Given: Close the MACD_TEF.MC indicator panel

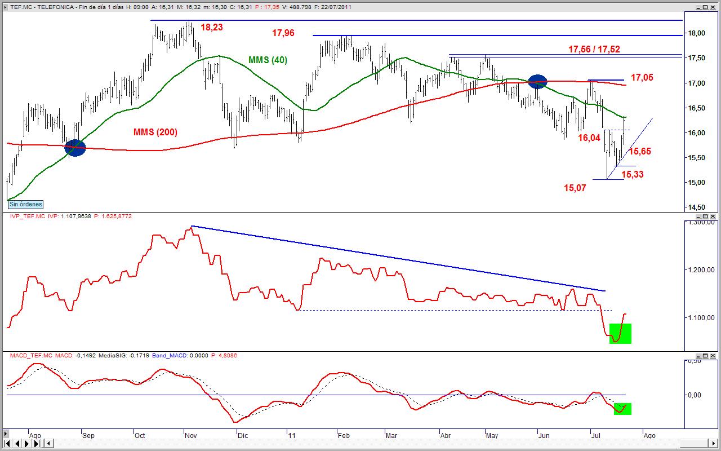Looking at the screenshot, I should (x=714, y=356).
